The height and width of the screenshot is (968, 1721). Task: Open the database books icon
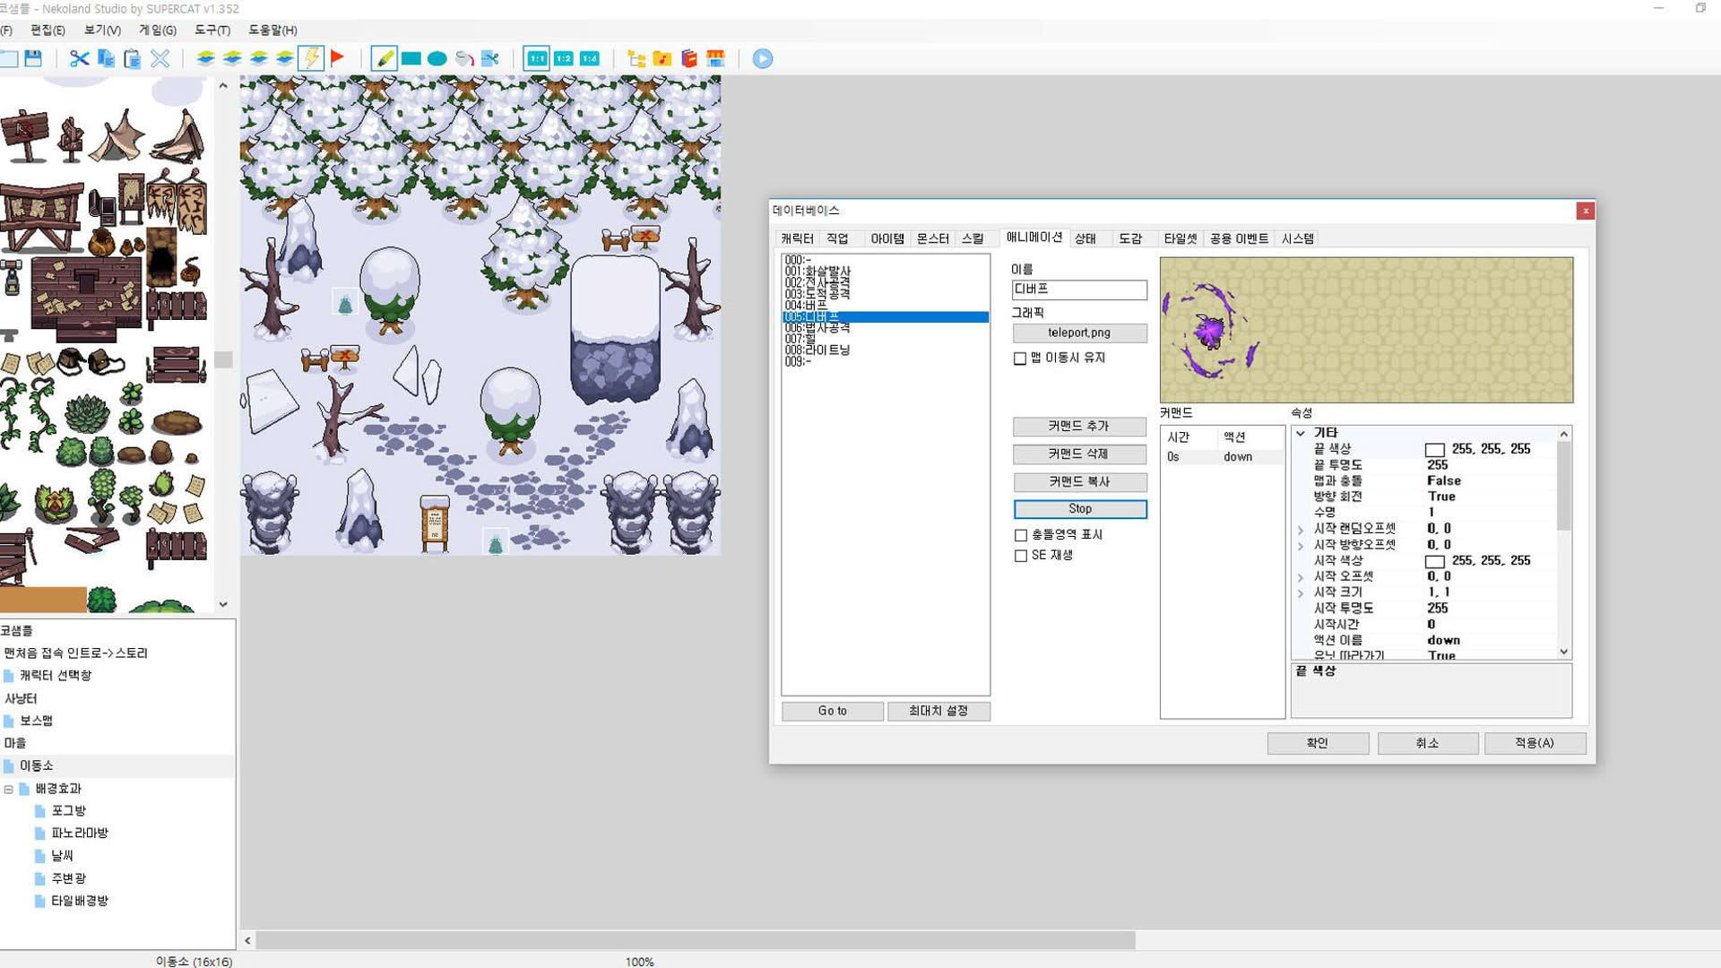point(688,58)
